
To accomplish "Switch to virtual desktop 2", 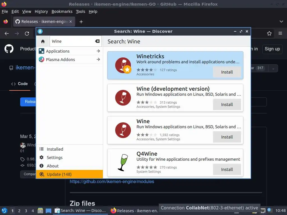I will [19, 211].
